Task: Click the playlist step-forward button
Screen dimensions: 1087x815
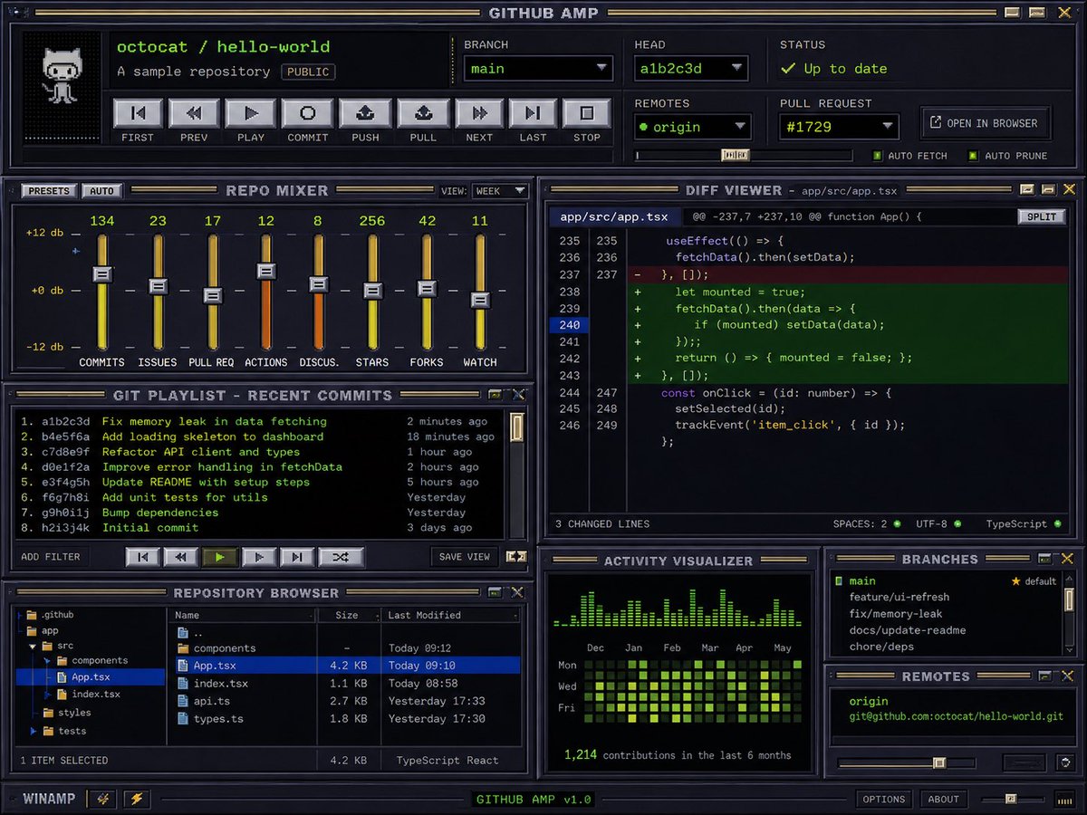Action: [x=259, y=557]
